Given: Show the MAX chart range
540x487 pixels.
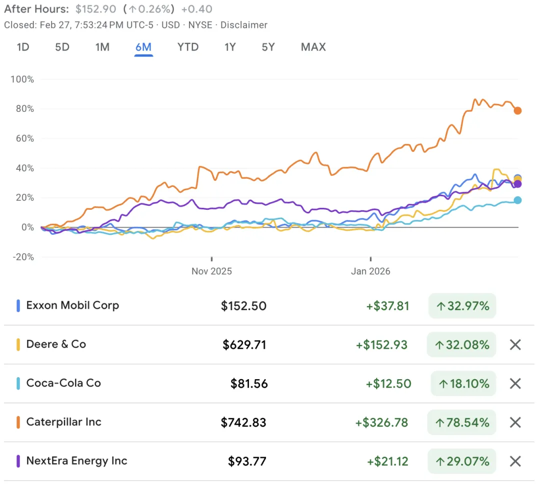Looking at the screenshot, I should (313, 47).
